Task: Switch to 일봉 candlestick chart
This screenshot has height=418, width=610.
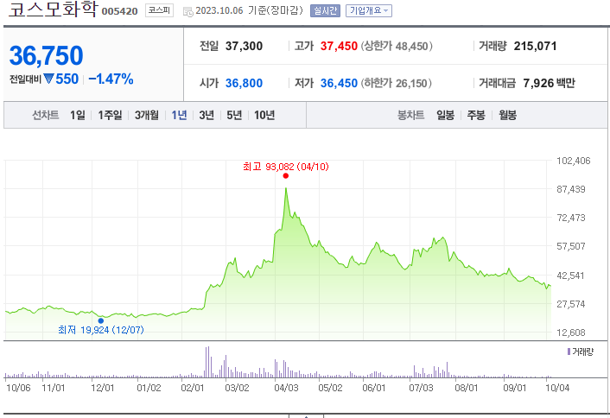Action: point(445,115)
